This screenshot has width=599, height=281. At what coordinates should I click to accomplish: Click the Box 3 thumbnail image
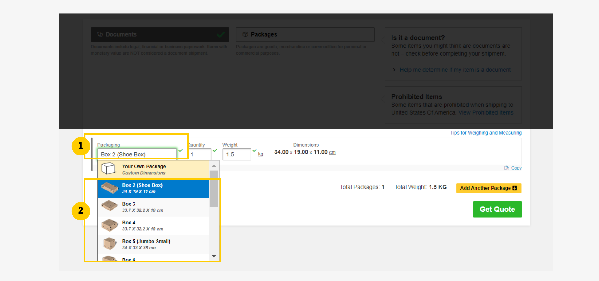point(110,206)
